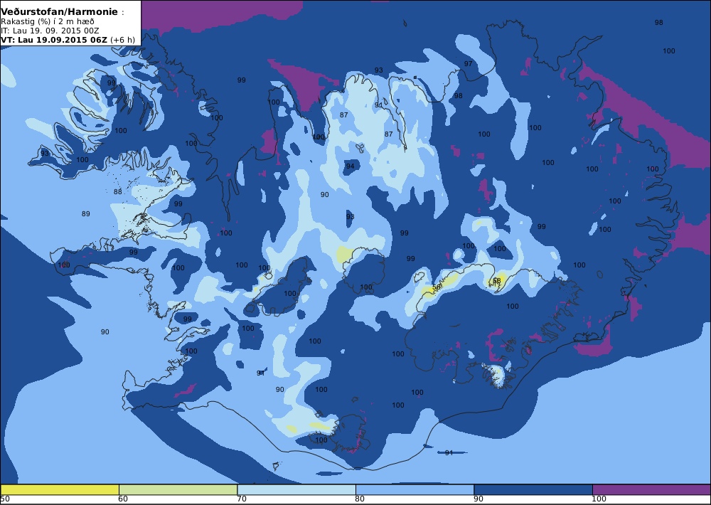
Task: Click the legend scale label "50"
Action: (x=5, y=499)
